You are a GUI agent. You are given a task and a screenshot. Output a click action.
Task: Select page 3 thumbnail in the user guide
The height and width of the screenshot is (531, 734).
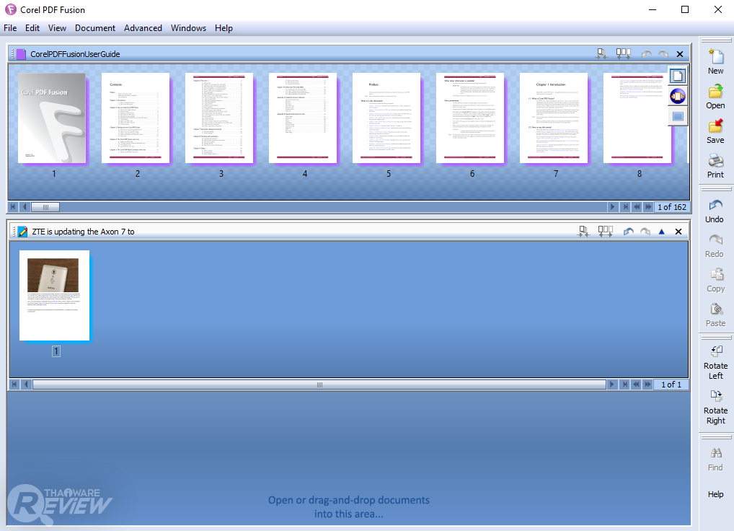[x=219, y=118]
